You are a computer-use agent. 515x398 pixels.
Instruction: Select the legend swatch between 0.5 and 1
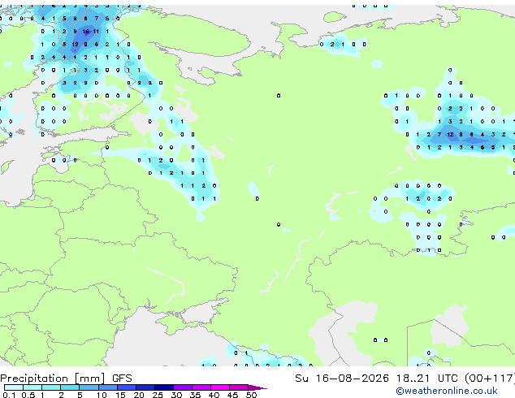pyautogui.click(x=32, y=387)
